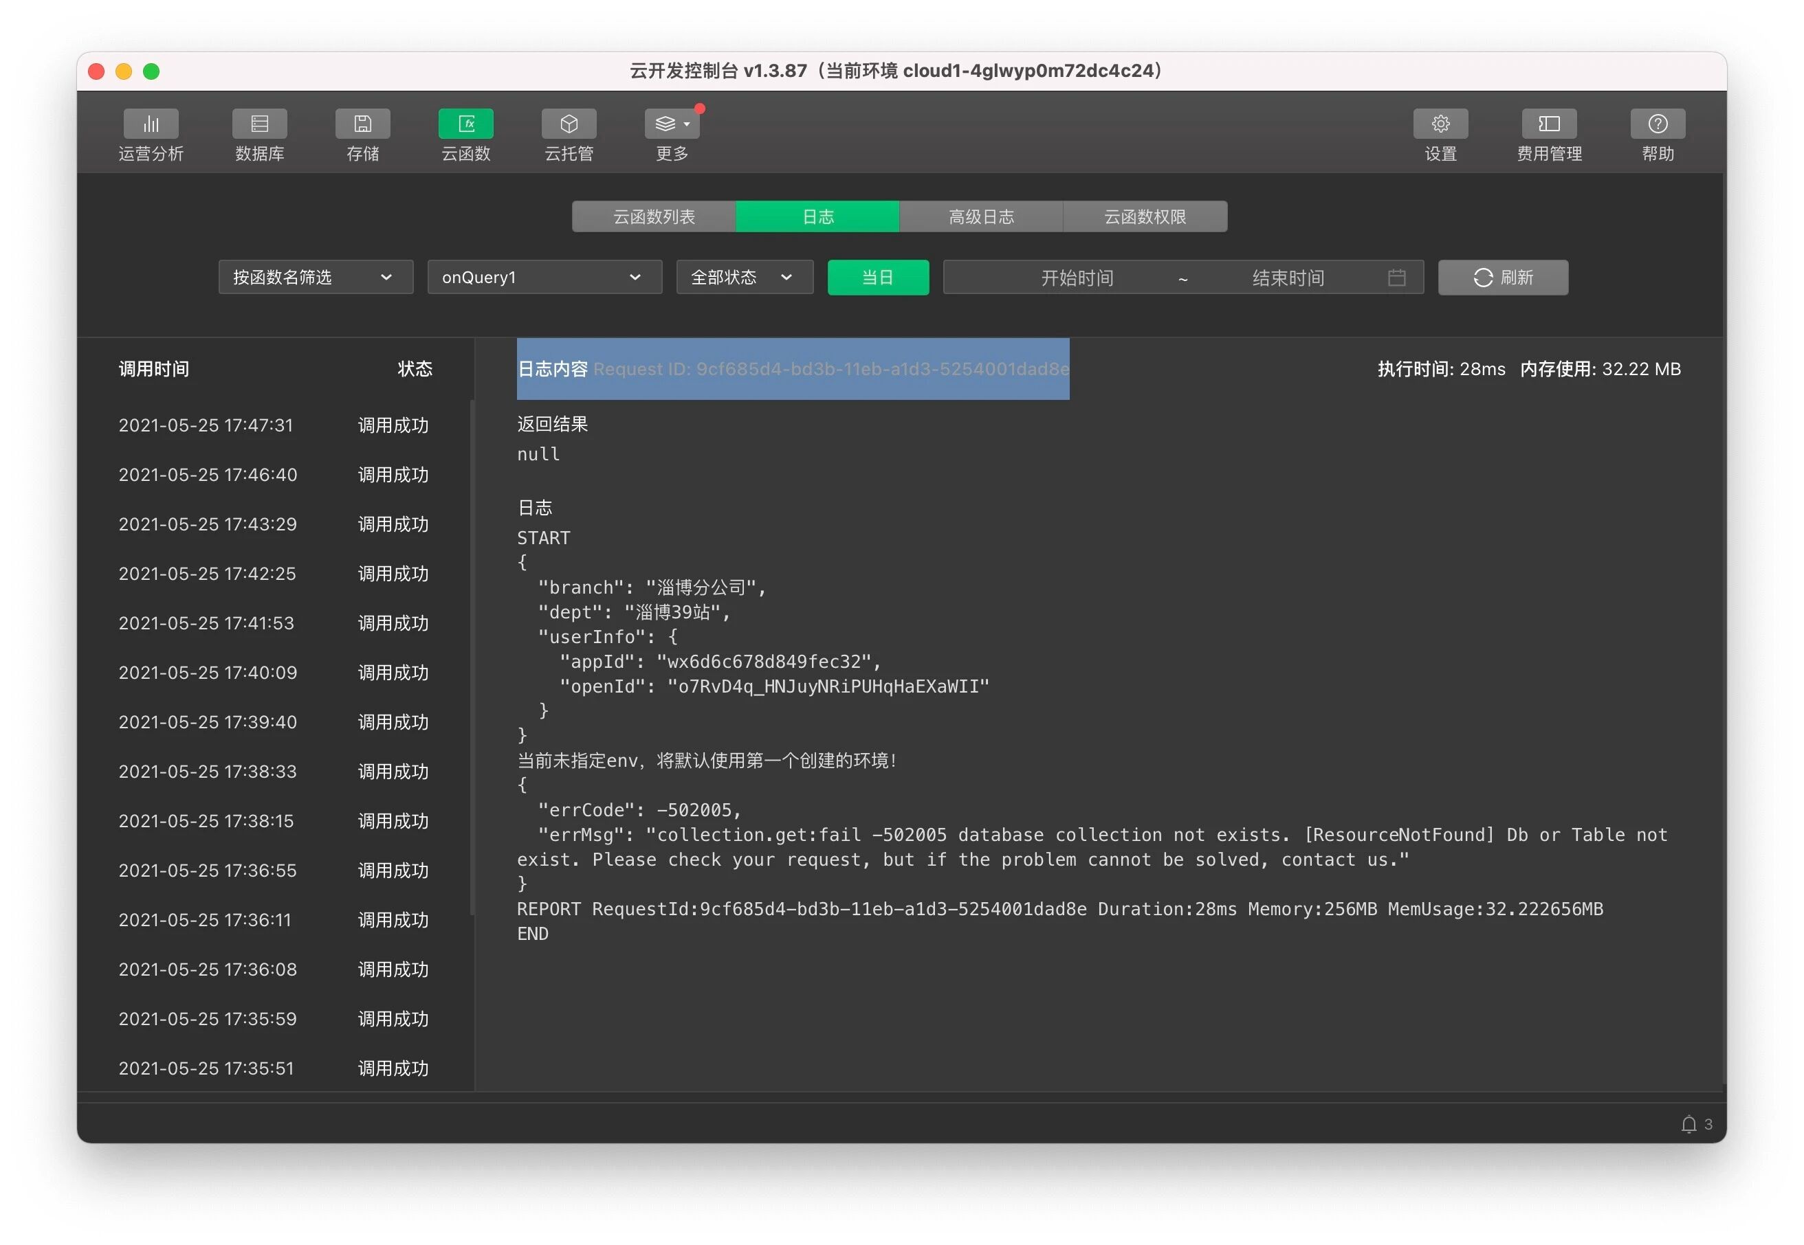Open the 运营分析 analytics icon
The width and height of the screenshot is (1804, 1245).
coord(151,124)
